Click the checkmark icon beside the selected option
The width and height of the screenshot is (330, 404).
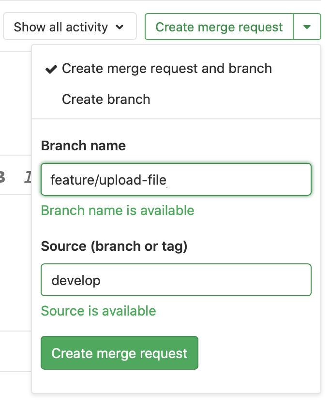pos(51,69)
